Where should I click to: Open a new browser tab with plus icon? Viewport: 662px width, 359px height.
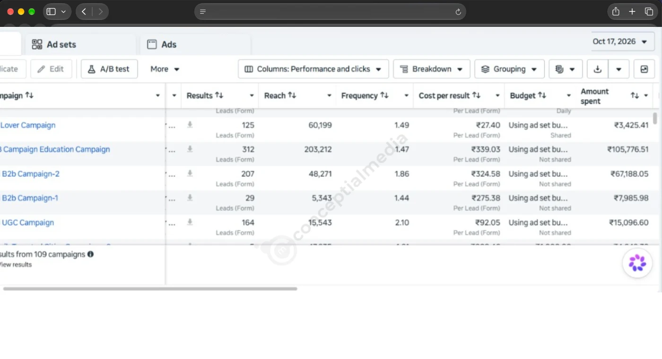pyautogui.click(x=632, y=12)
